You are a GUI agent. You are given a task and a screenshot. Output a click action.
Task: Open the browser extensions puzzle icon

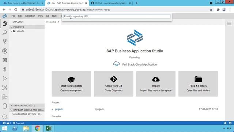(x=218, y=10)
